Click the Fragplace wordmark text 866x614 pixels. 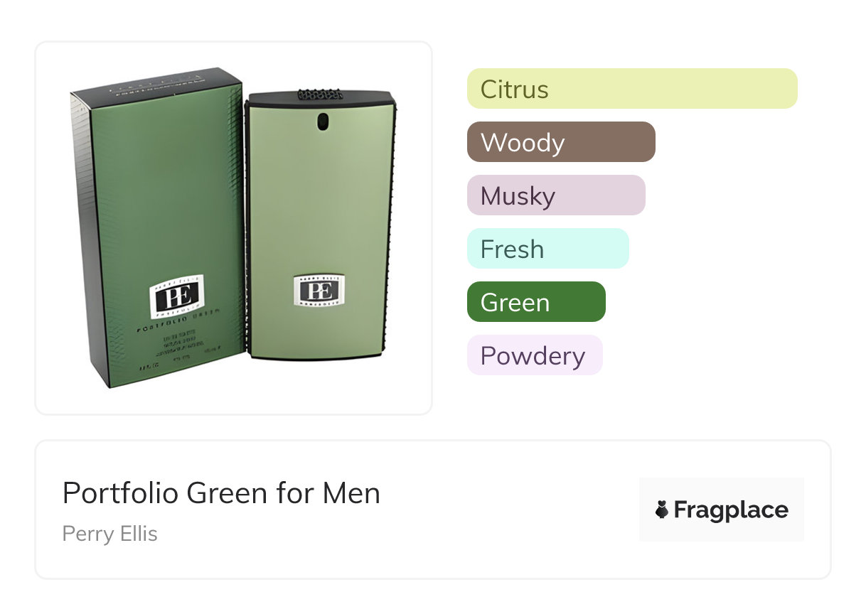[730, 510]
